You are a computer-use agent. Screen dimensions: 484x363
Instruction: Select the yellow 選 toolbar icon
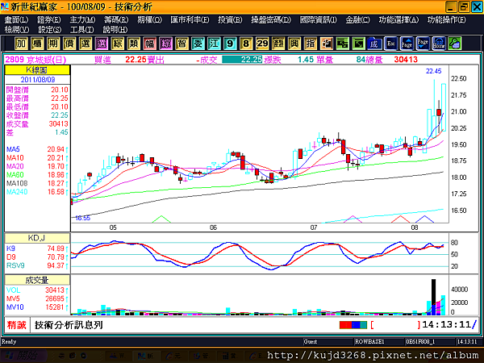[86, 44]
